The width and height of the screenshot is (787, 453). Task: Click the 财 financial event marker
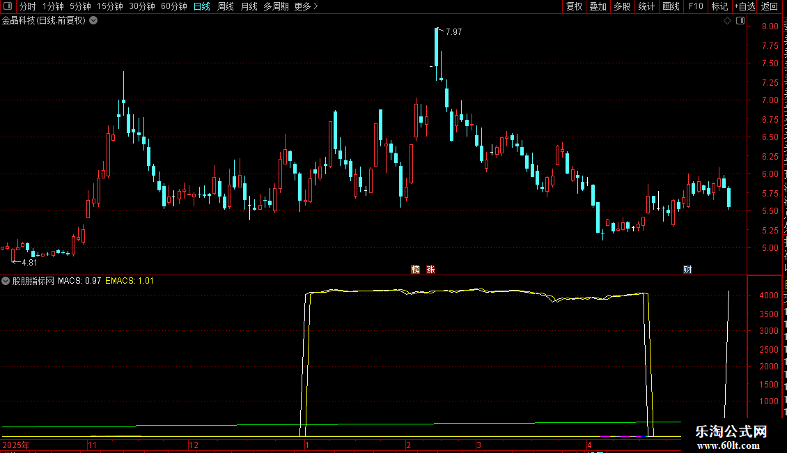(x=687, y=270)
